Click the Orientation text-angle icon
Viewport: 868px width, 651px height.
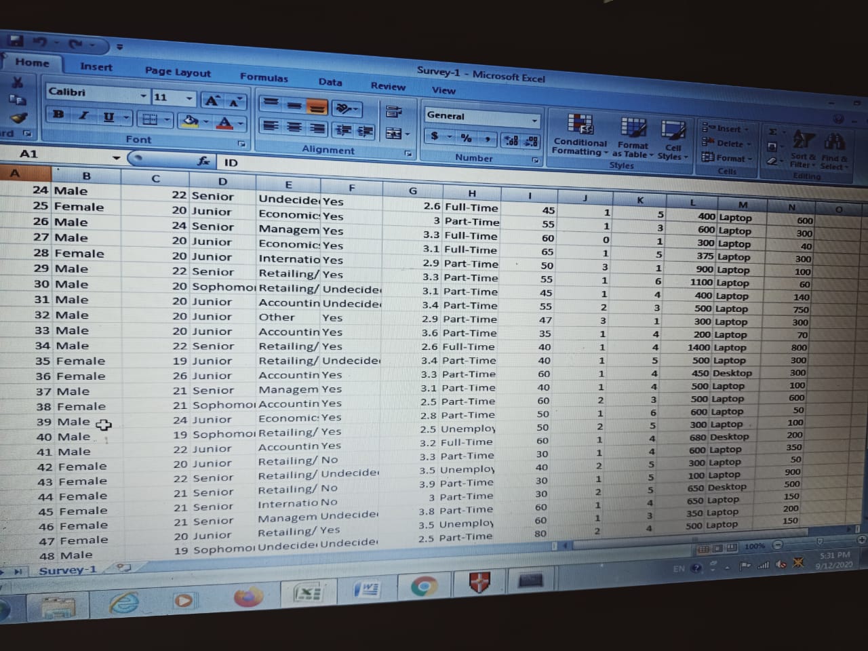pyautogui.click(x=342, y=108)
